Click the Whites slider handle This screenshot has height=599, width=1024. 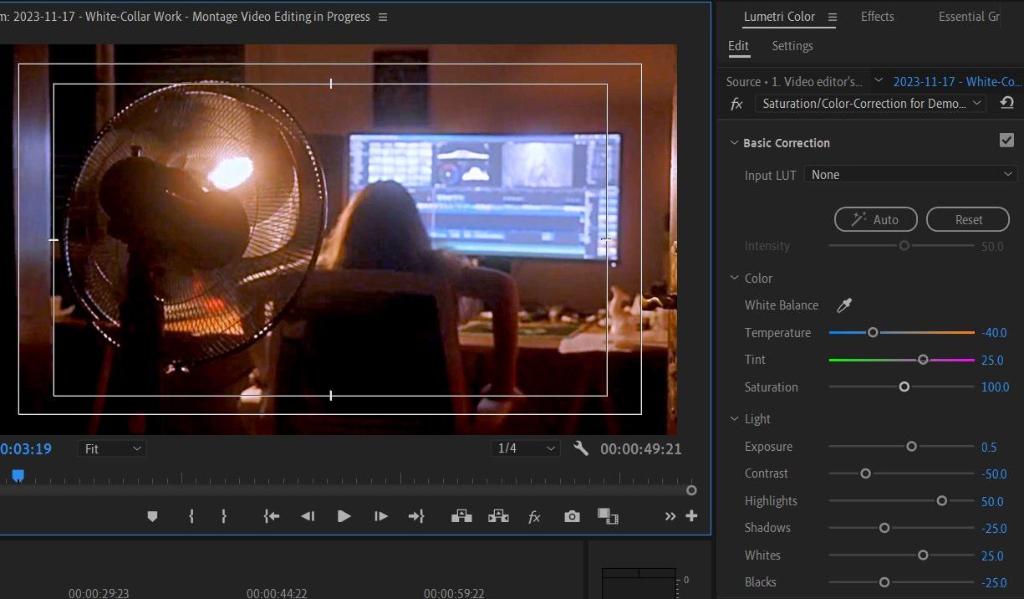point(923,555)
